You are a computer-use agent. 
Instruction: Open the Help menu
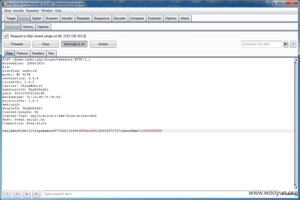click(58, 11)
